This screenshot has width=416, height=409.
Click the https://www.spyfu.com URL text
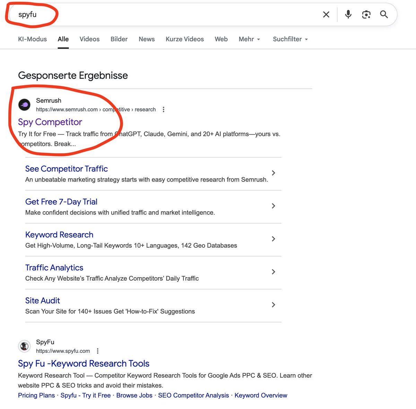[63, 351]
